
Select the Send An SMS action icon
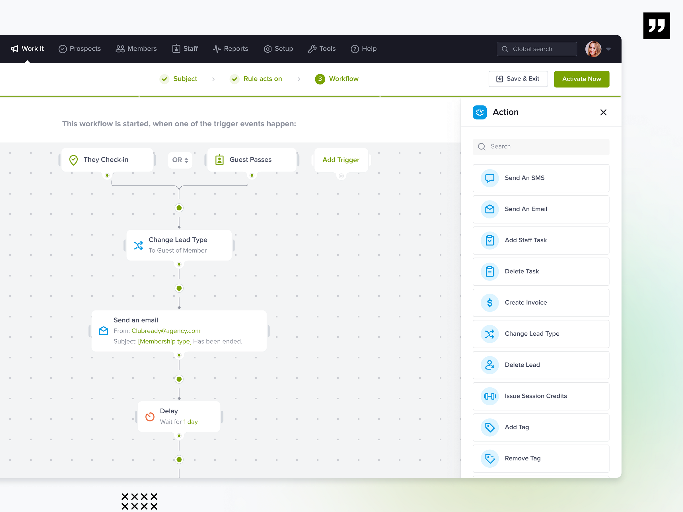[489, 178]
